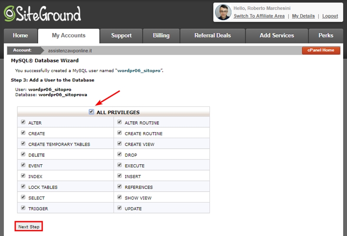This screenshot has width=347, height=236.
Task: Toggle the INDEX privilege checkbox
Action: [x=23, y=176]
